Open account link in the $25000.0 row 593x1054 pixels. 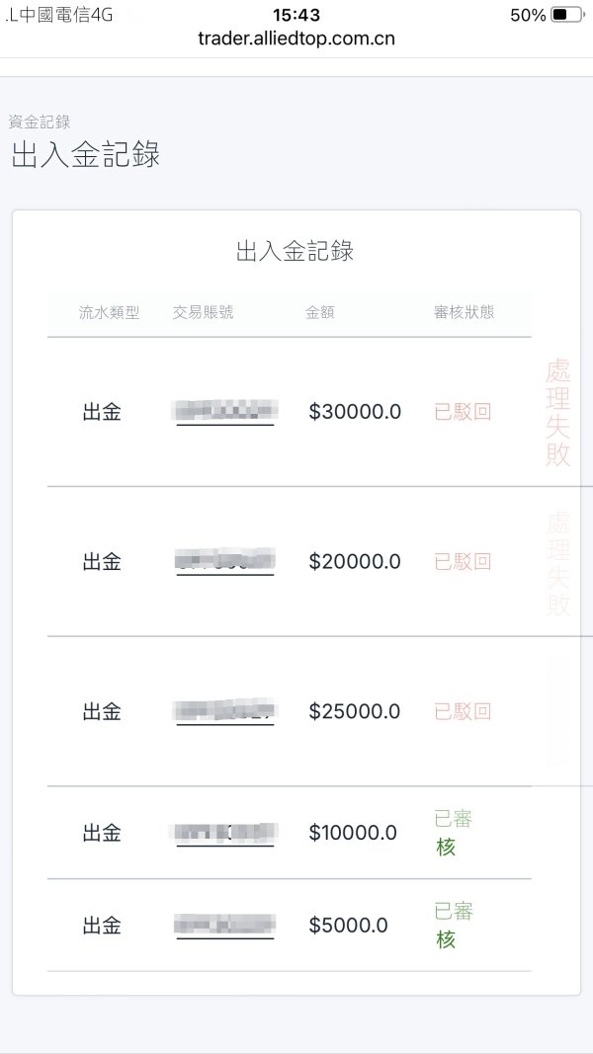point(225,711)
